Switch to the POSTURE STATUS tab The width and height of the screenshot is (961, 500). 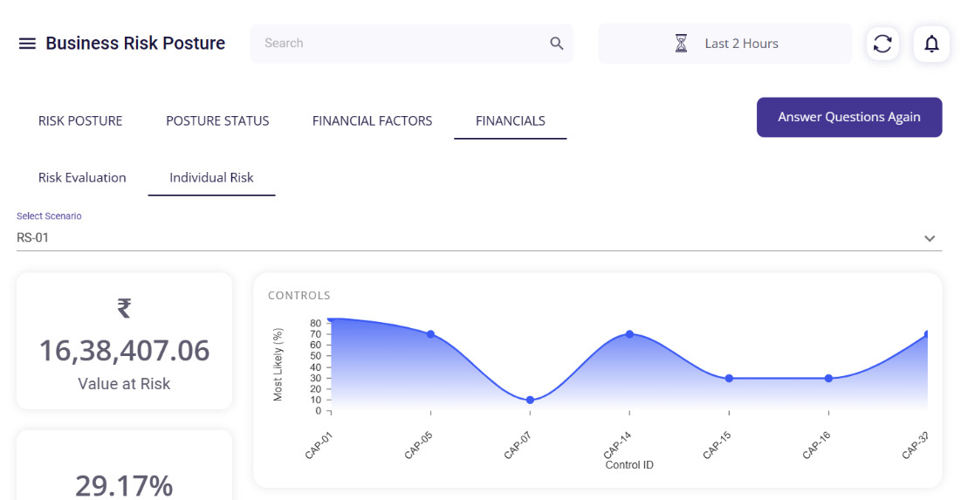point(217,120)
